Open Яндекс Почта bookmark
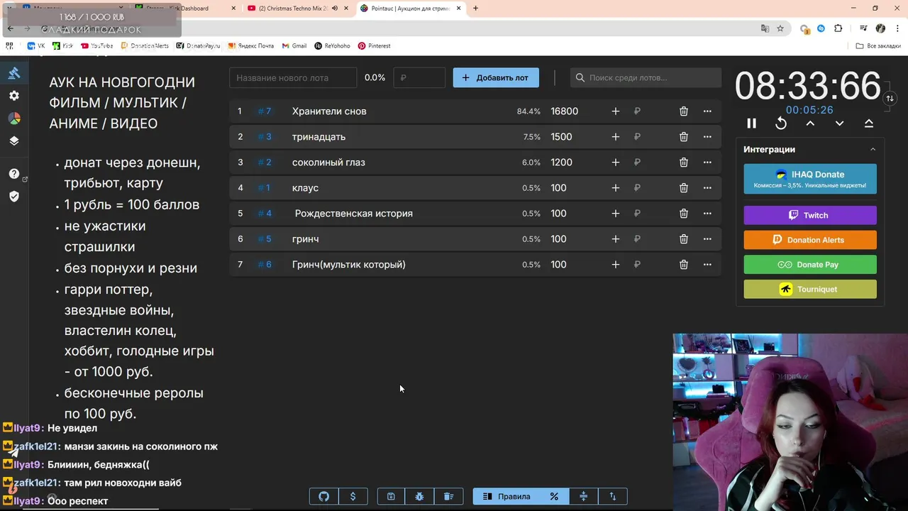This screenshot has width=908, height=511. (251, 45)
